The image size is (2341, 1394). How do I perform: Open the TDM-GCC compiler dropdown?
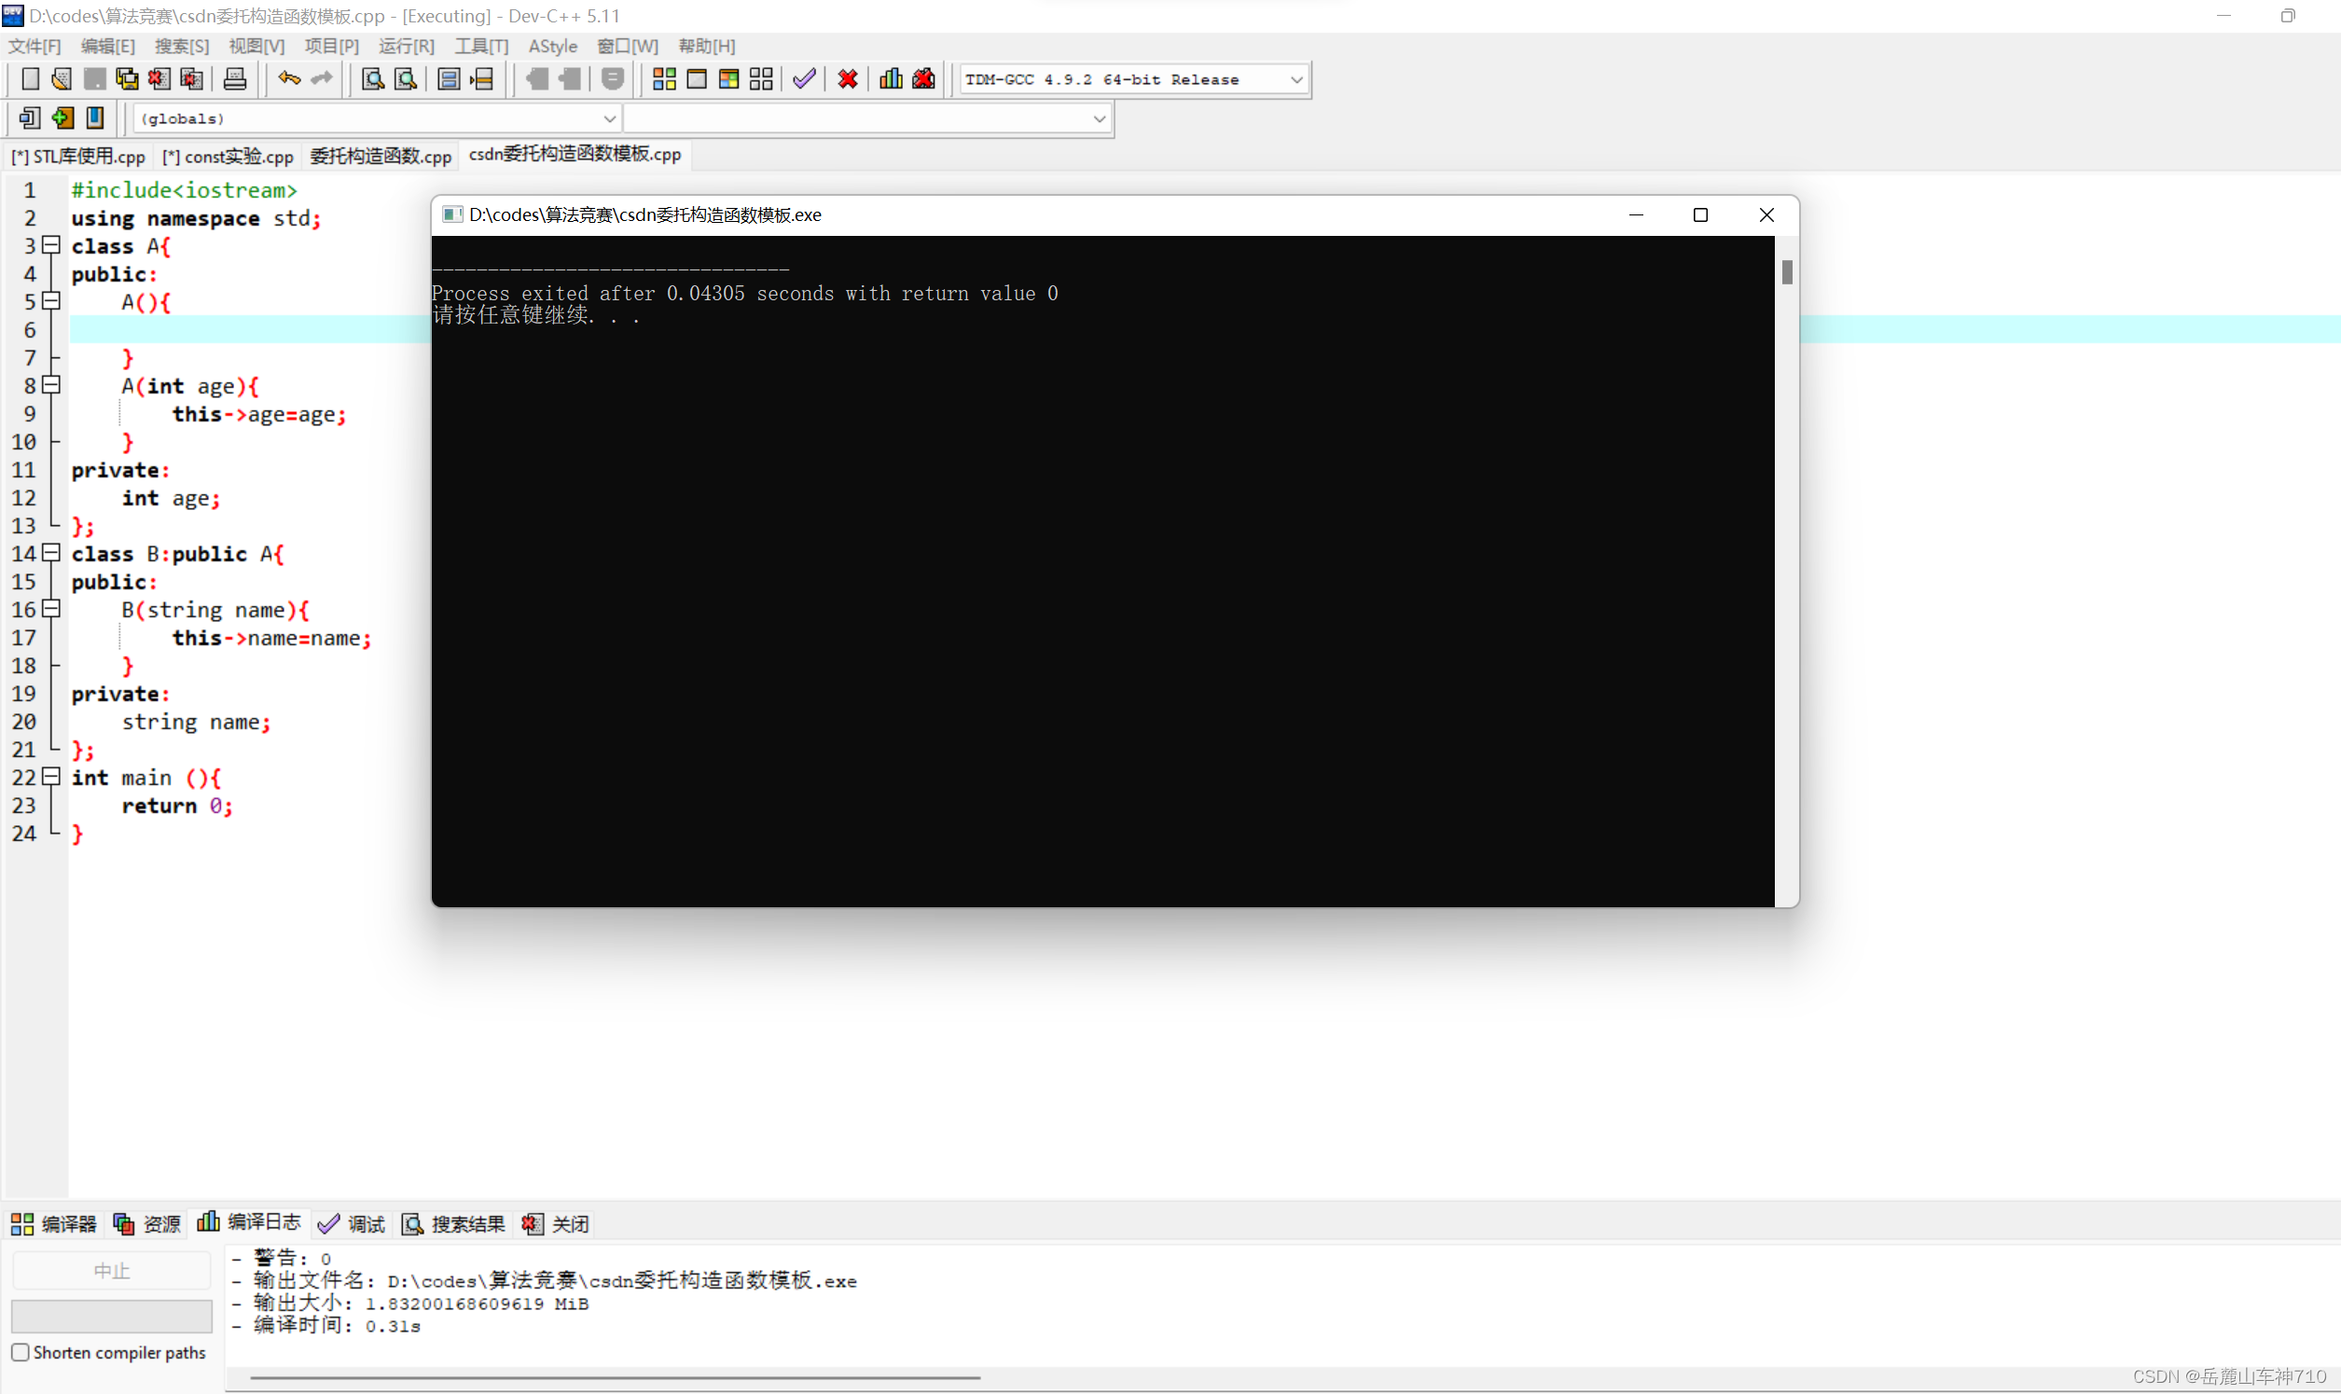pos(1296,80)
